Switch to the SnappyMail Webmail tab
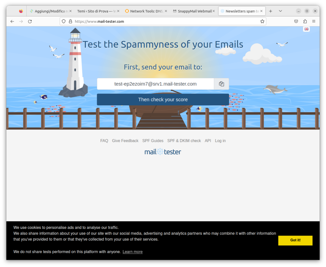Image resolution: width=326 pixels, height=267 pixels. click(194, 11)
